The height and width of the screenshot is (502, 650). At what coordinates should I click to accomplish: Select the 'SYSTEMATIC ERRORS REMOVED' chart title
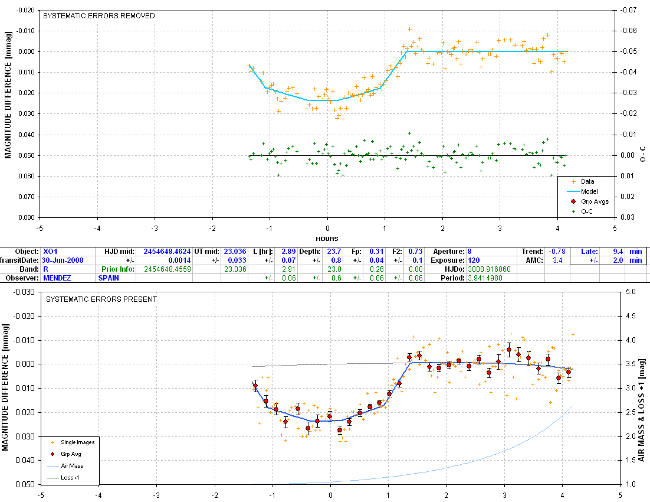(x=99, y=16)
